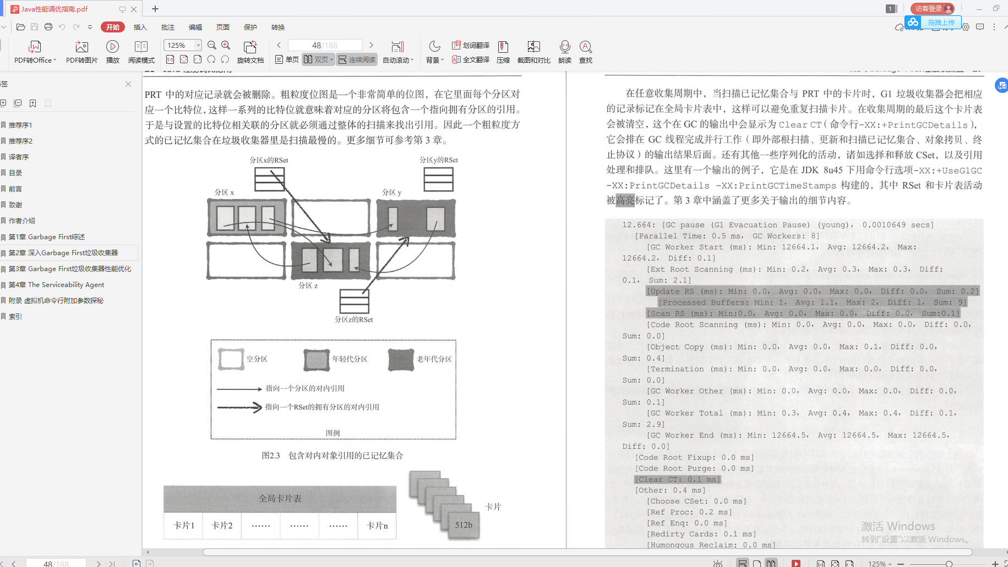
Task: Click the save icon in quick toolbar
Action: point(34,27)
